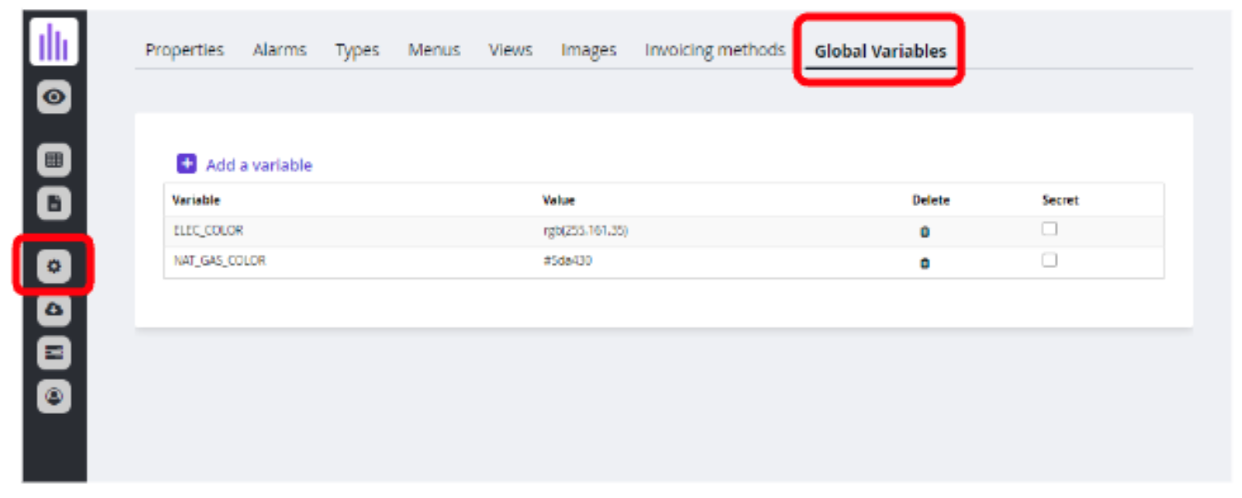Switch to the Alarms tab
Viewport: 1242px width, 498px height.
280,50
